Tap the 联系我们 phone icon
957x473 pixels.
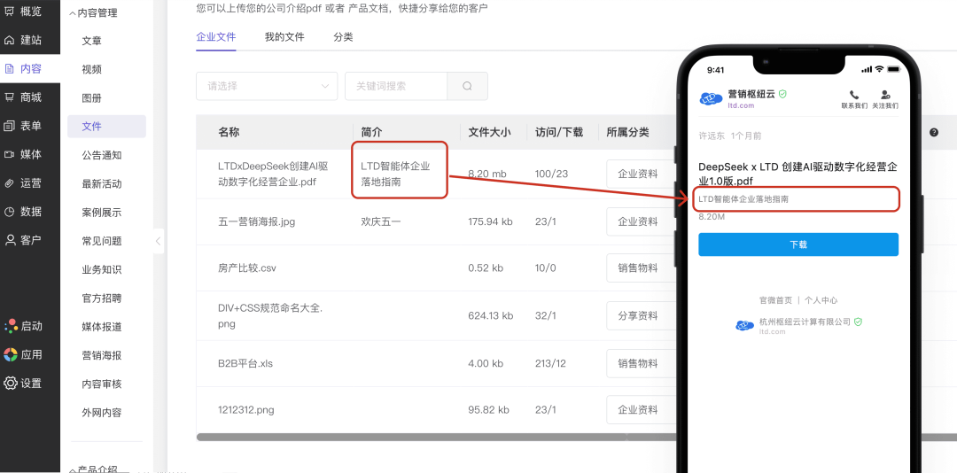pos(854,95)
